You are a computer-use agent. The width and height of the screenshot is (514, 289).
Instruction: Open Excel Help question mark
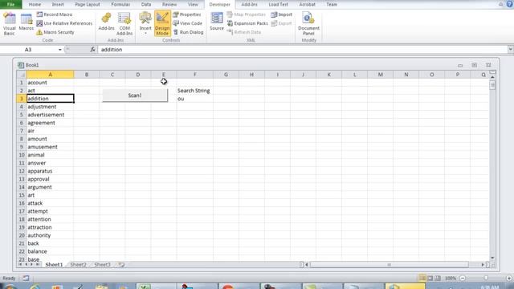510,4
